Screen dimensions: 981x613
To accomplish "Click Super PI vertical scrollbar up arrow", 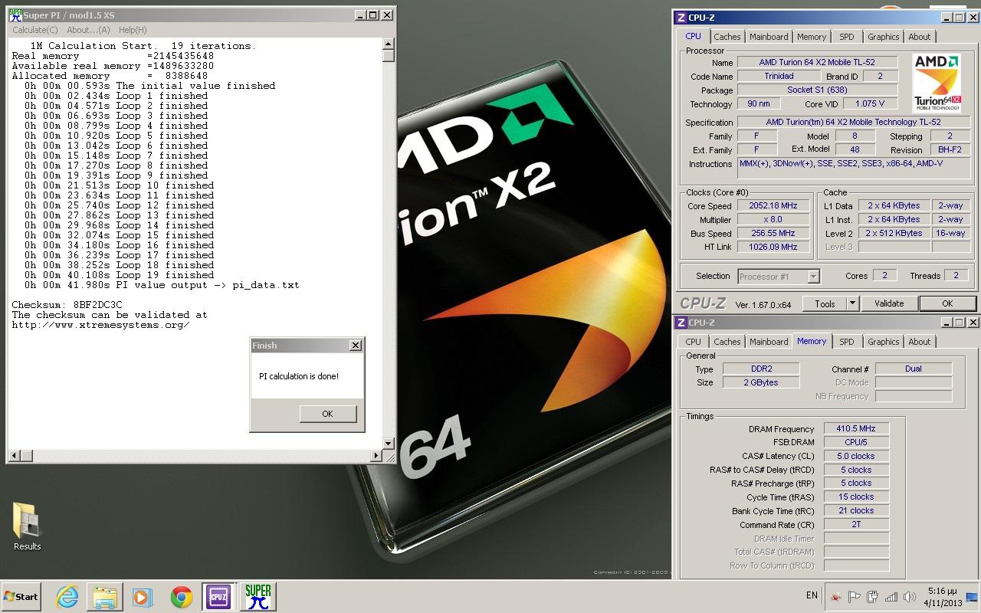I will [x=389, y=44].
